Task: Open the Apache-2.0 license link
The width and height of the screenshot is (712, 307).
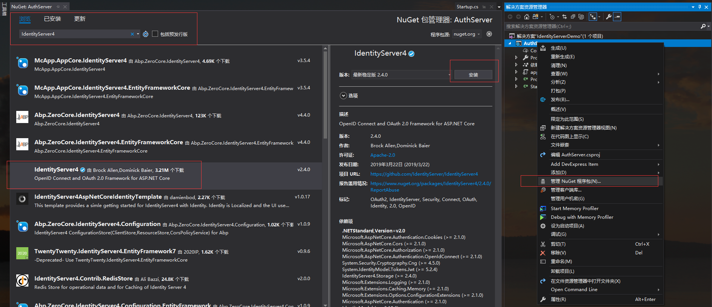Action: pos(383,155)
